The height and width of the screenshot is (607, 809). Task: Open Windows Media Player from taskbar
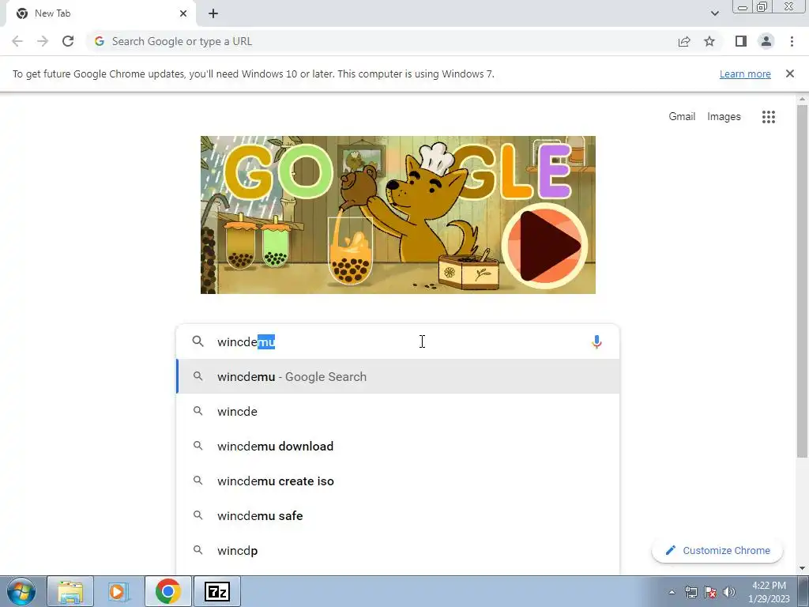point(118,591)
